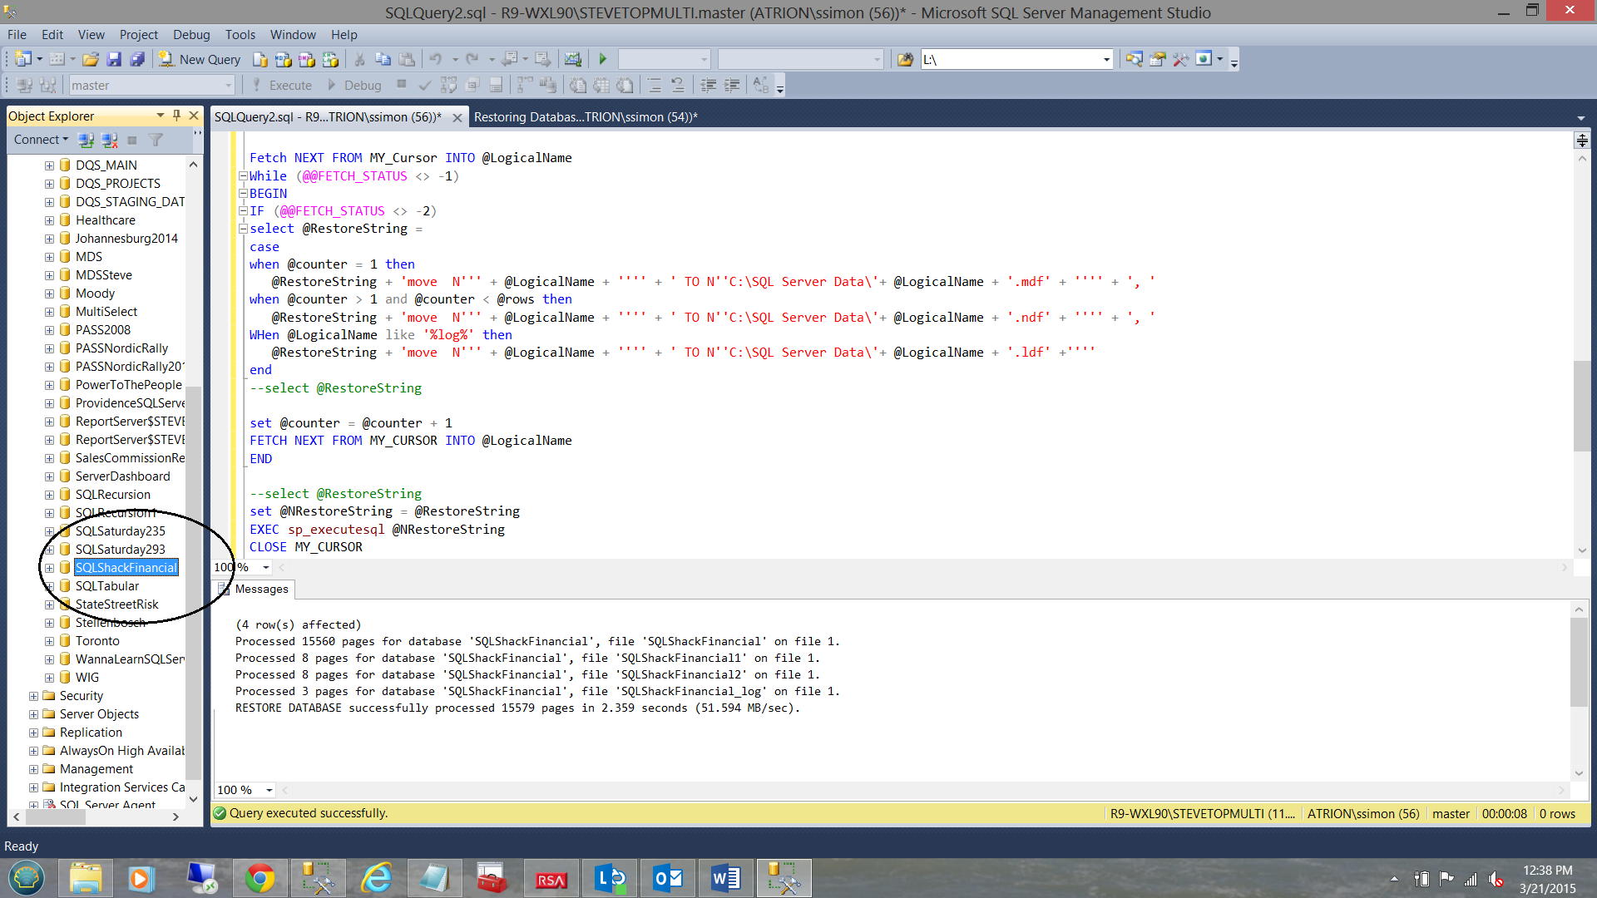
Task: Click the Save All icon
Action: 137,59
